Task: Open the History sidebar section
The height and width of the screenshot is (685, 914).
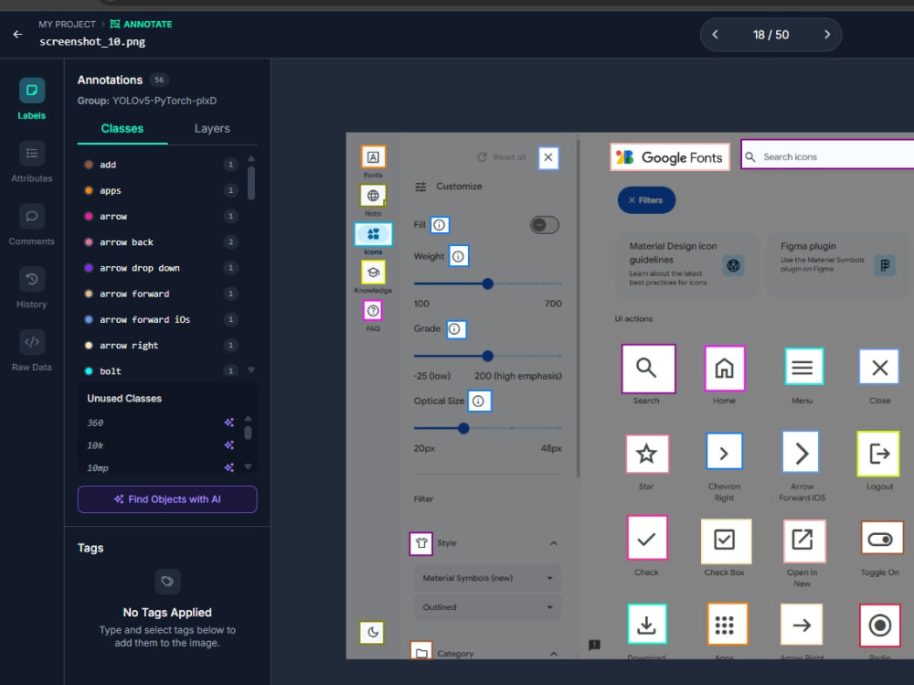Action: coord(31,288)
